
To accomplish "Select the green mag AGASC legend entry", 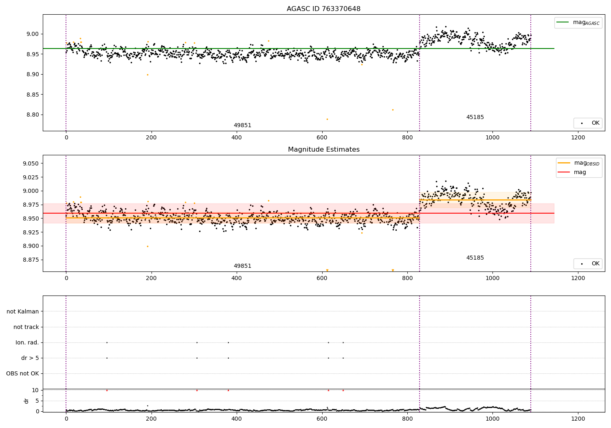I will 578,22.
